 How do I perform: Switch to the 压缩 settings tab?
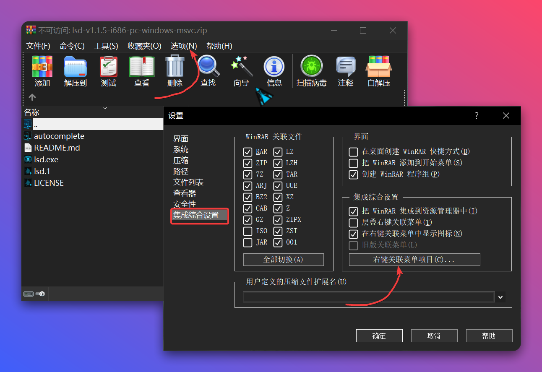(x=181, y=161)
